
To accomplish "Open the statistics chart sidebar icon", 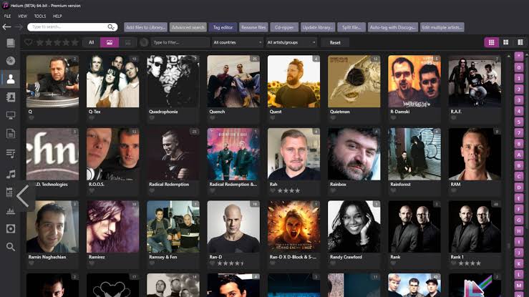I will pos(11,211).
